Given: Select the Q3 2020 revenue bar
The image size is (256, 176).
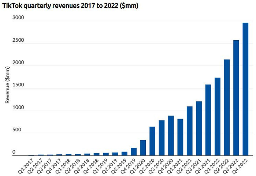Looking at the screenshot, I should coord(162,138).
